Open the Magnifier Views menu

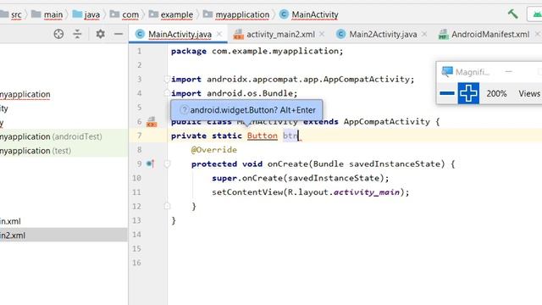click(528, 93)
